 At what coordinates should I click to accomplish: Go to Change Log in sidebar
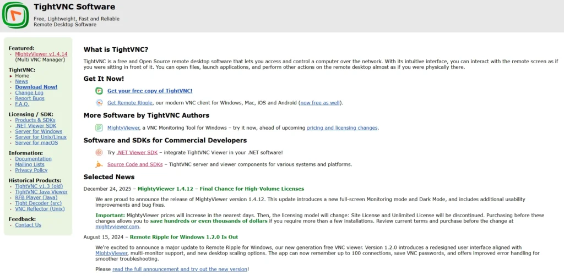tap(29, 93)
